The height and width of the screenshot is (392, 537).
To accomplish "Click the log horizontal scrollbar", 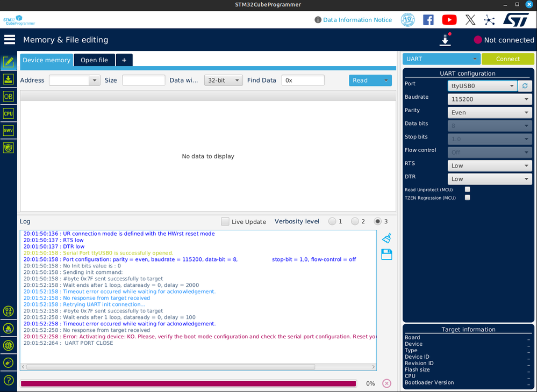I will coord(170,367).
